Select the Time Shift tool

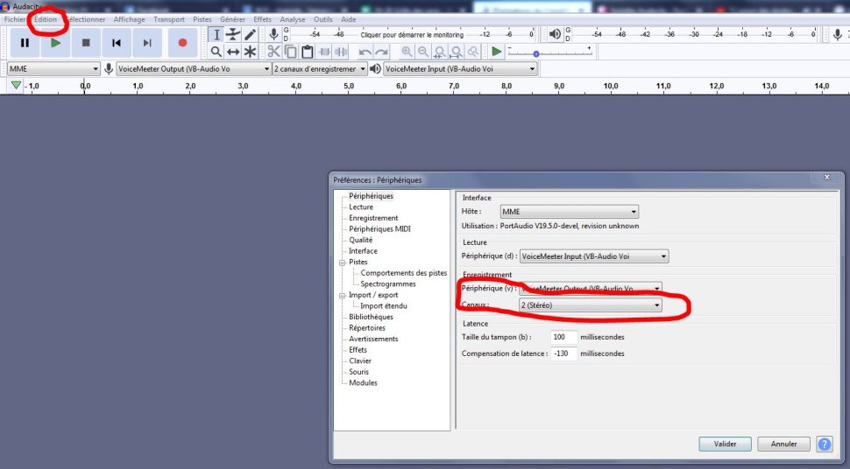[233, 52]
